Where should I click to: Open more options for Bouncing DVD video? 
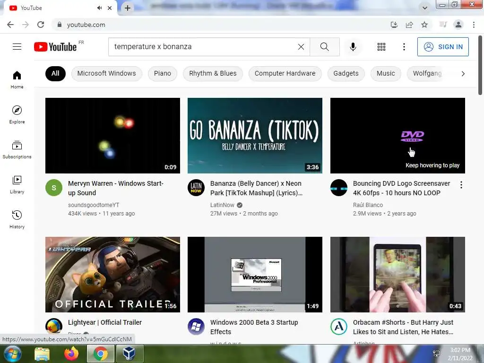click(x=461, y=185)
